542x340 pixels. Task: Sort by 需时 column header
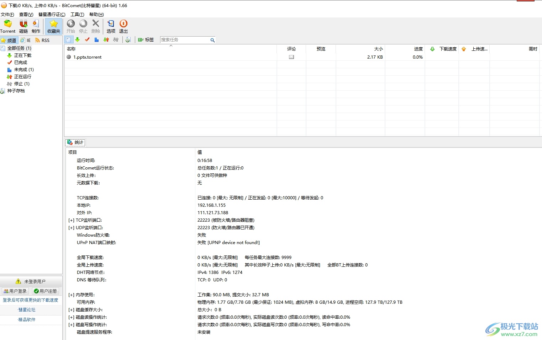(x=515, y=49)
